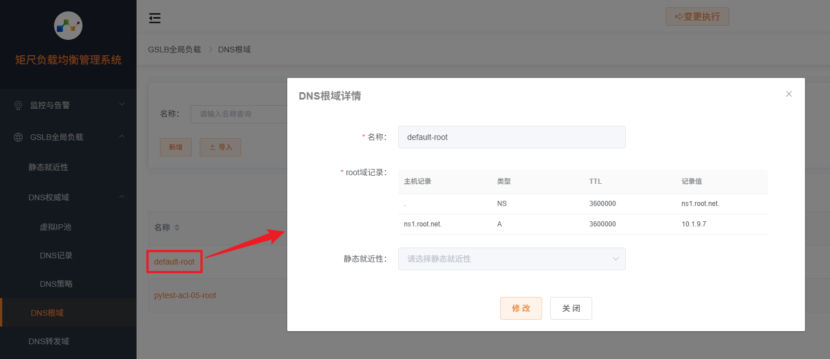
Task: Click the 变更执行 button
Action: coord(697,16)
